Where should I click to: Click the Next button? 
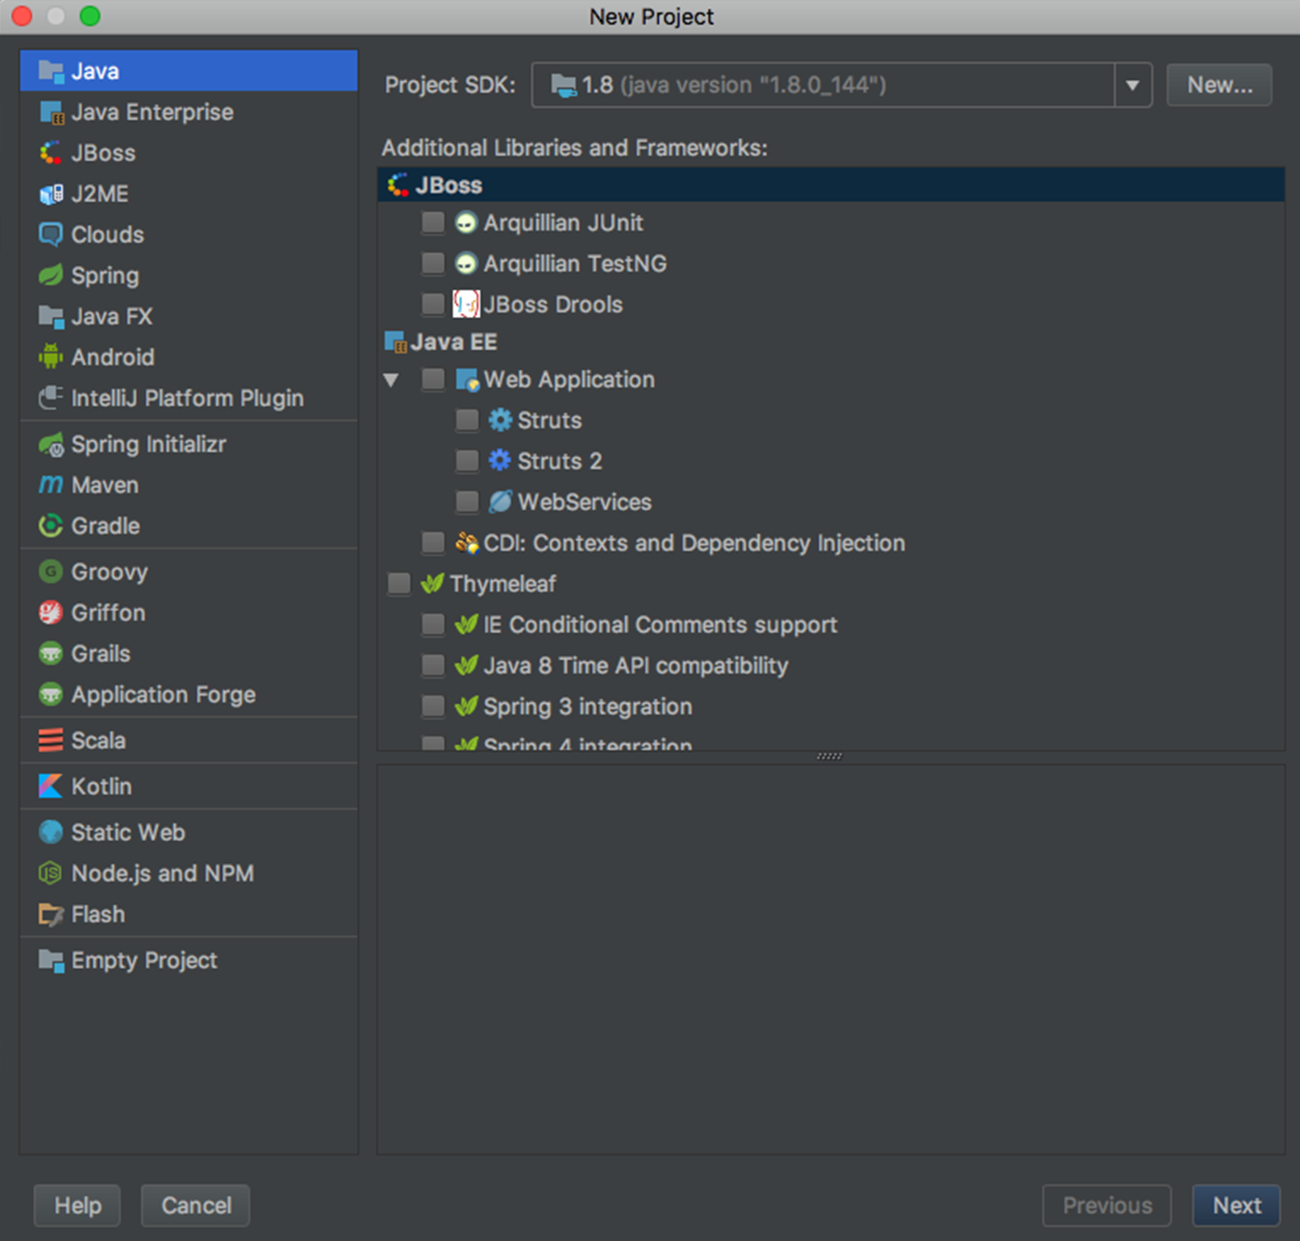[1236, 1206]
